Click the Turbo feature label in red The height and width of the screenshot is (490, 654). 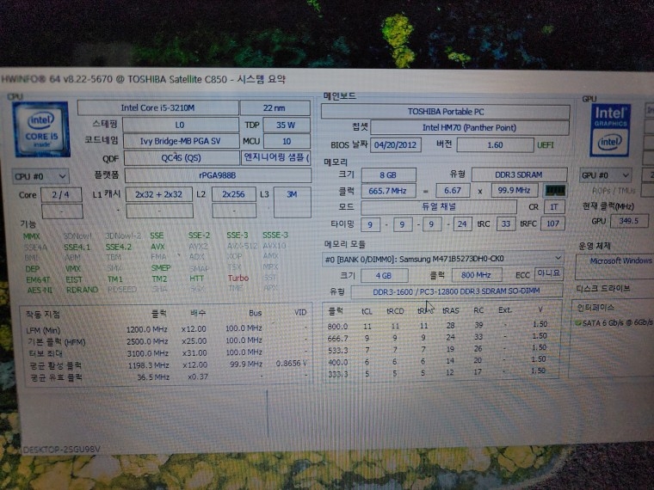(x=238, y=278)
